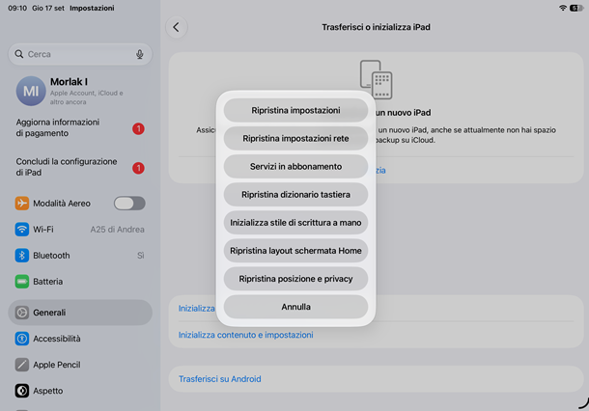Go back with the chevron button
Viewport: 589px width, 411px height.
click(176, 27)
